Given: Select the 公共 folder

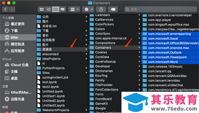Looking at the screenshot, I should point(62,17).
